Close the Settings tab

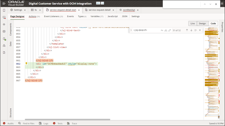pyautogui.click(x=25, y=10)
